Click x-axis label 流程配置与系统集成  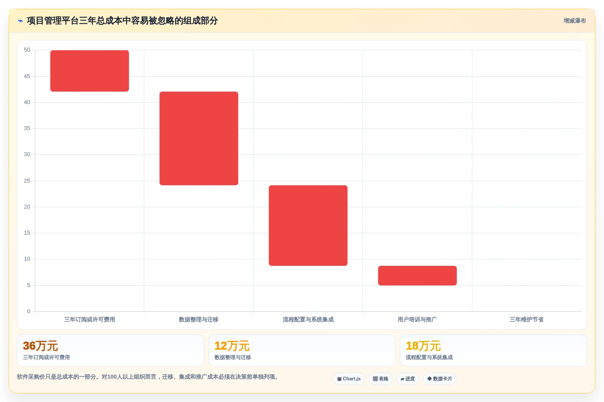308,320
